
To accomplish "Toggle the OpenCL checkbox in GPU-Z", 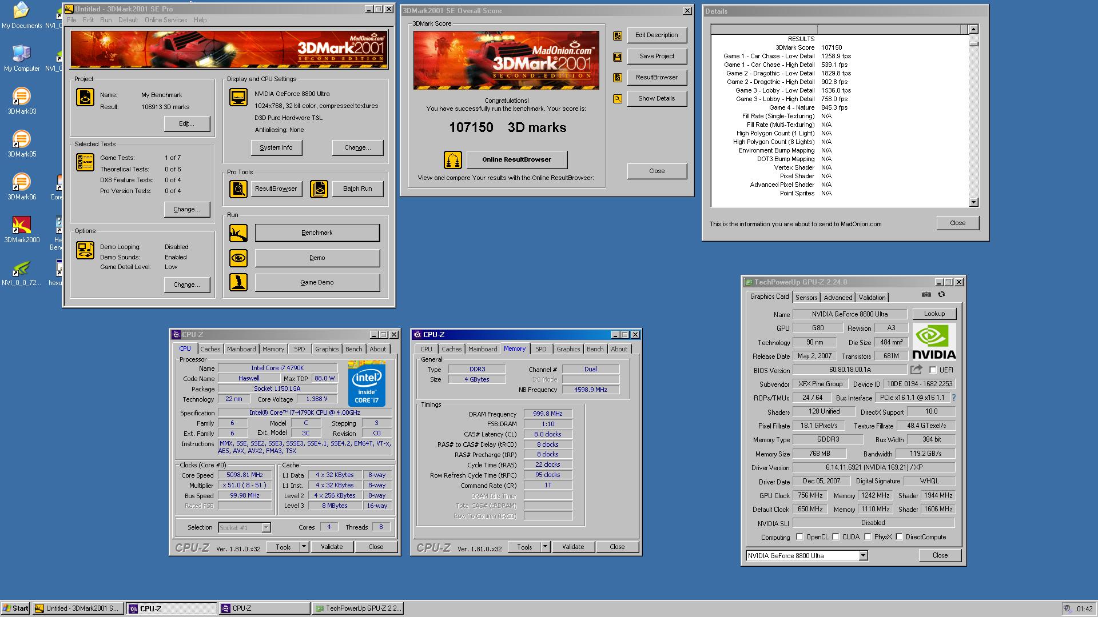I will [x=799, y=537].
